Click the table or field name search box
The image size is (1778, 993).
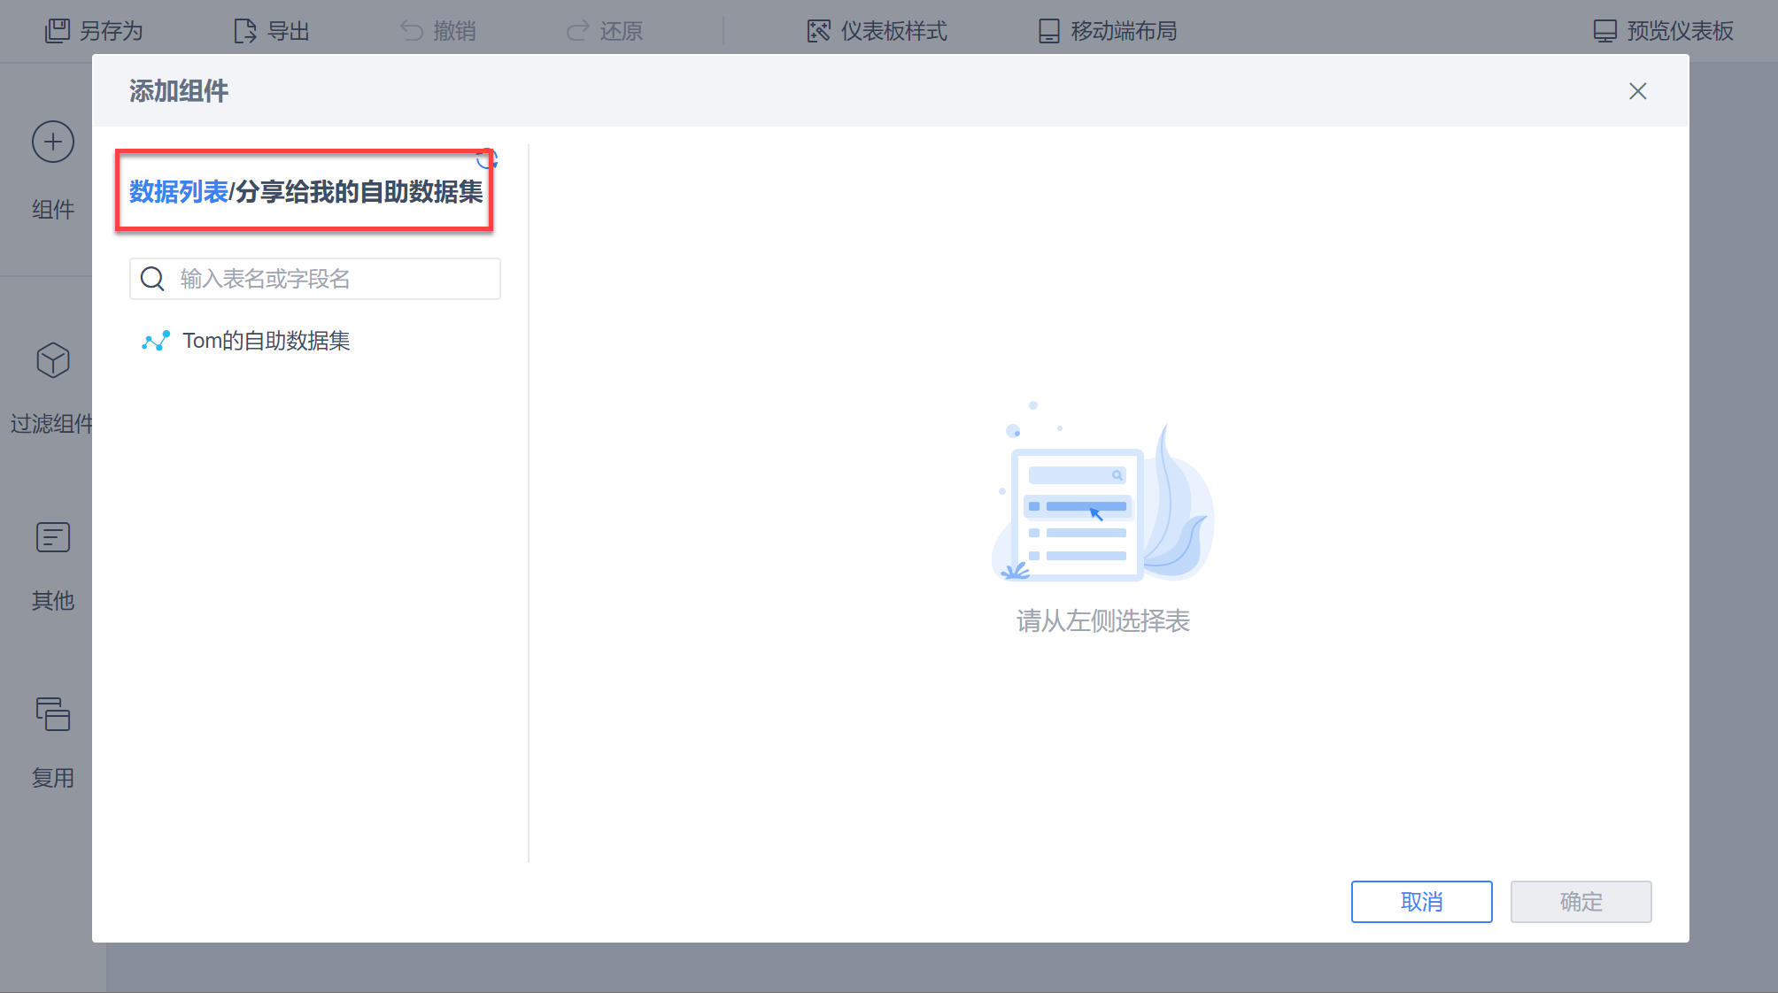(x=336, y=279)
